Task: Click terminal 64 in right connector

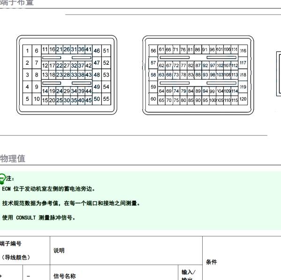Action: pos(161,91)
